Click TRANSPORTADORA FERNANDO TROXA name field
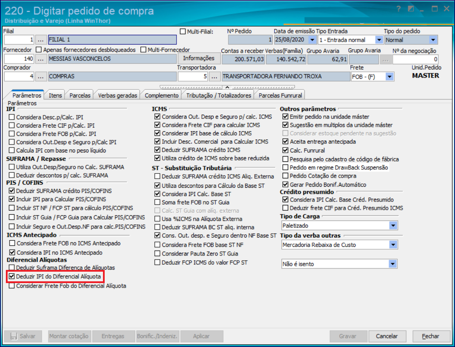Viewport: 455px width, 347px height. [x=286, y=76]
